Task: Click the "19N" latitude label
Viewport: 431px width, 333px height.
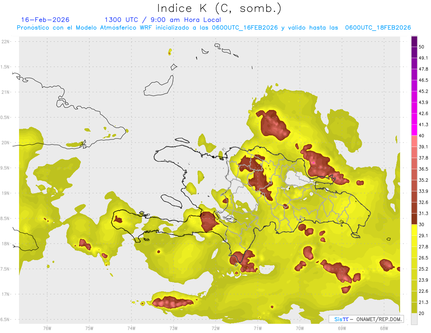Action: (x=6, y=193)
